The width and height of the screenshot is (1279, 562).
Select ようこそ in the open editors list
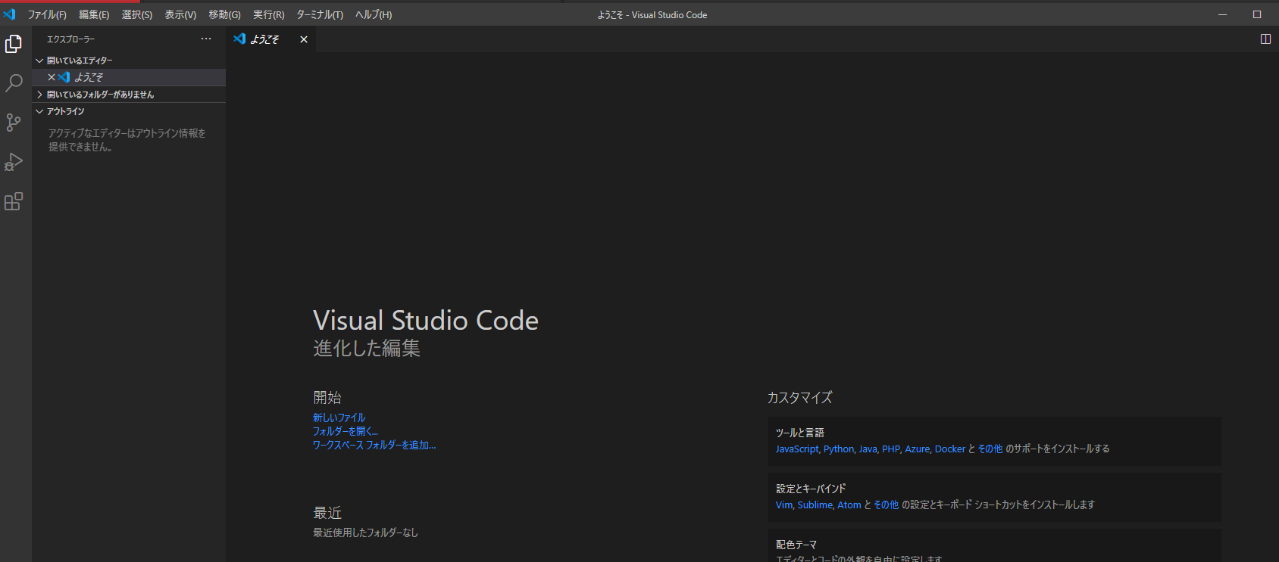pyautogui.click(x=129, y=77)
